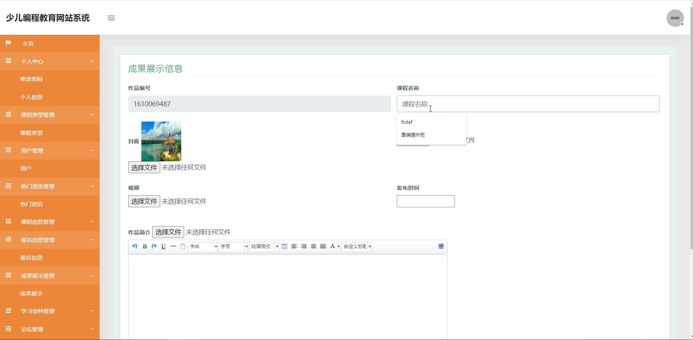The height and width of the screenshot is (340, 693).
Task: Click the grid icon beside 个人中心
Action: pos(8,61)
